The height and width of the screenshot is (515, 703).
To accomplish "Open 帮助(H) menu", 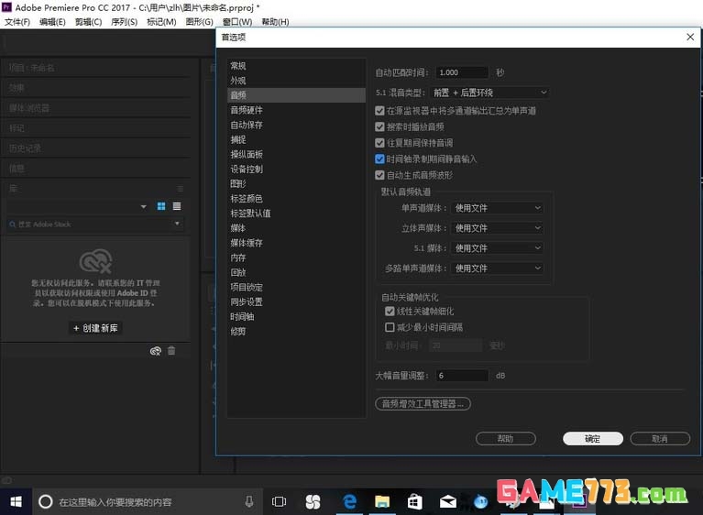I will pyautogui.click(x=275, y=22).
